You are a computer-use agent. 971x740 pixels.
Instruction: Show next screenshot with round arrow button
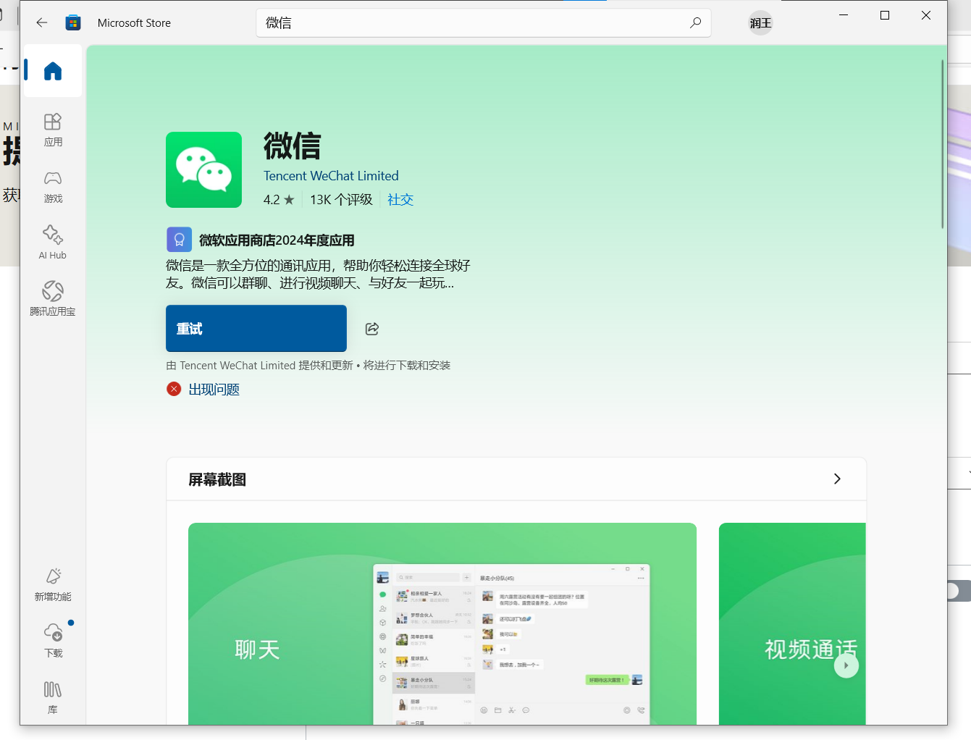click(846, 665)
